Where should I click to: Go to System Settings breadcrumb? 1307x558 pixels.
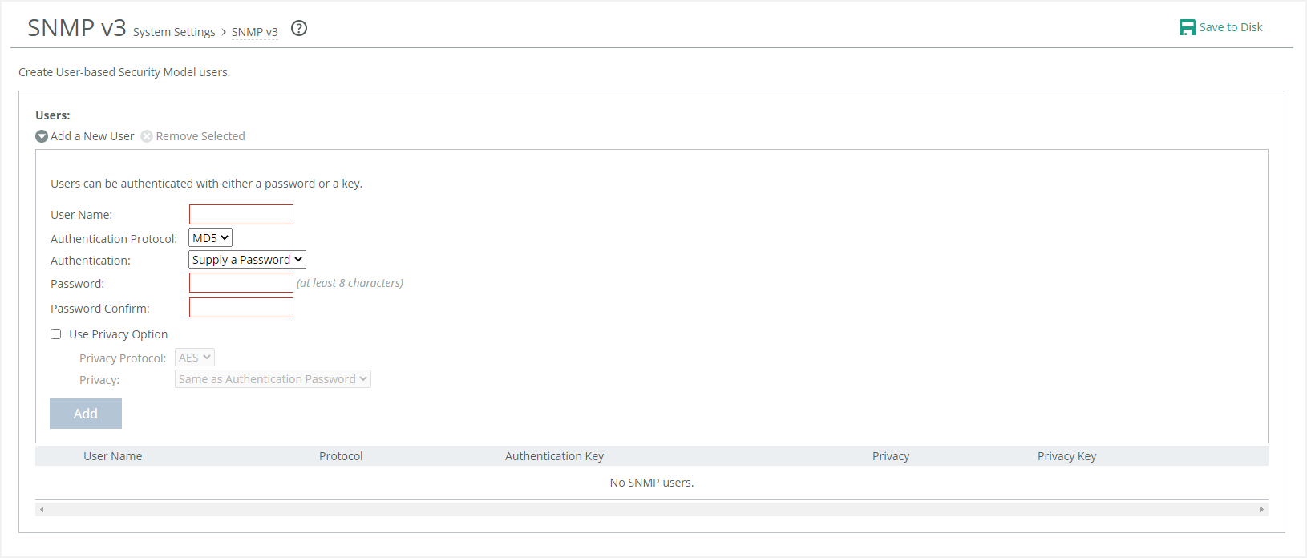pyautogui.click(x=174, y=32)
